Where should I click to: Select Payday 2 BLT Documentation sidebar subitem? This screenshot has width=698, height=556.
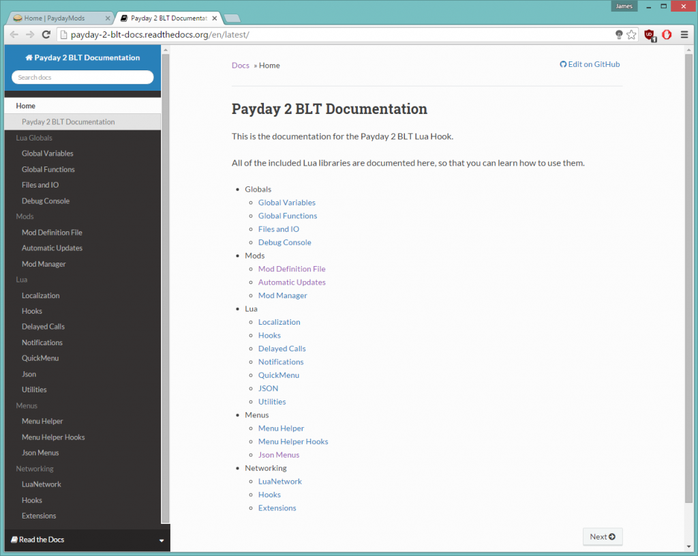click(x=82, y=121)
